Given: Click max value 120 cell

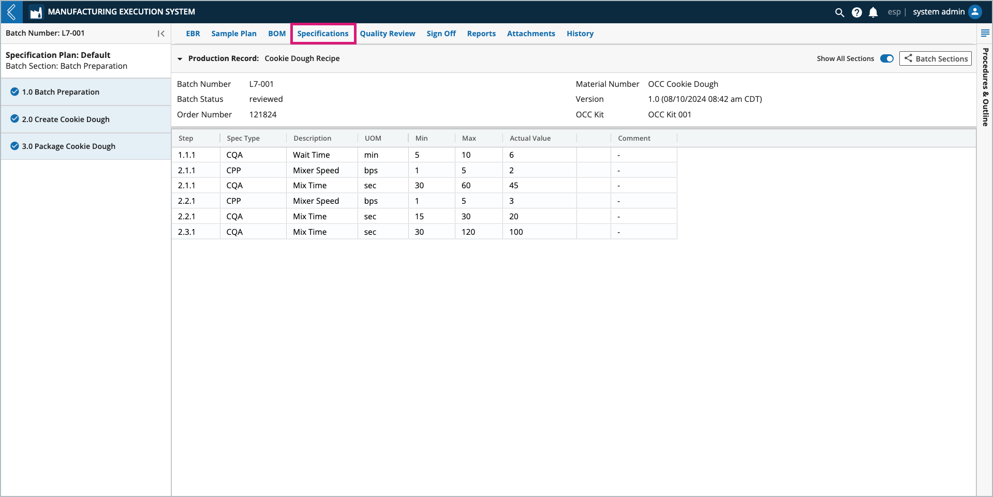Looking at the screenshot, I should (x=479, y=232).
